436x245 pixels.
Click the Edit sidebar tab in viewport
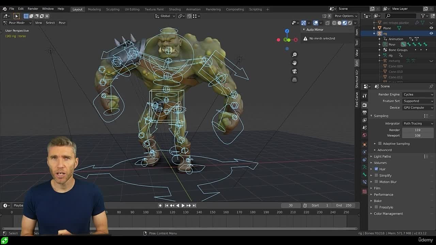pos(357,63)
